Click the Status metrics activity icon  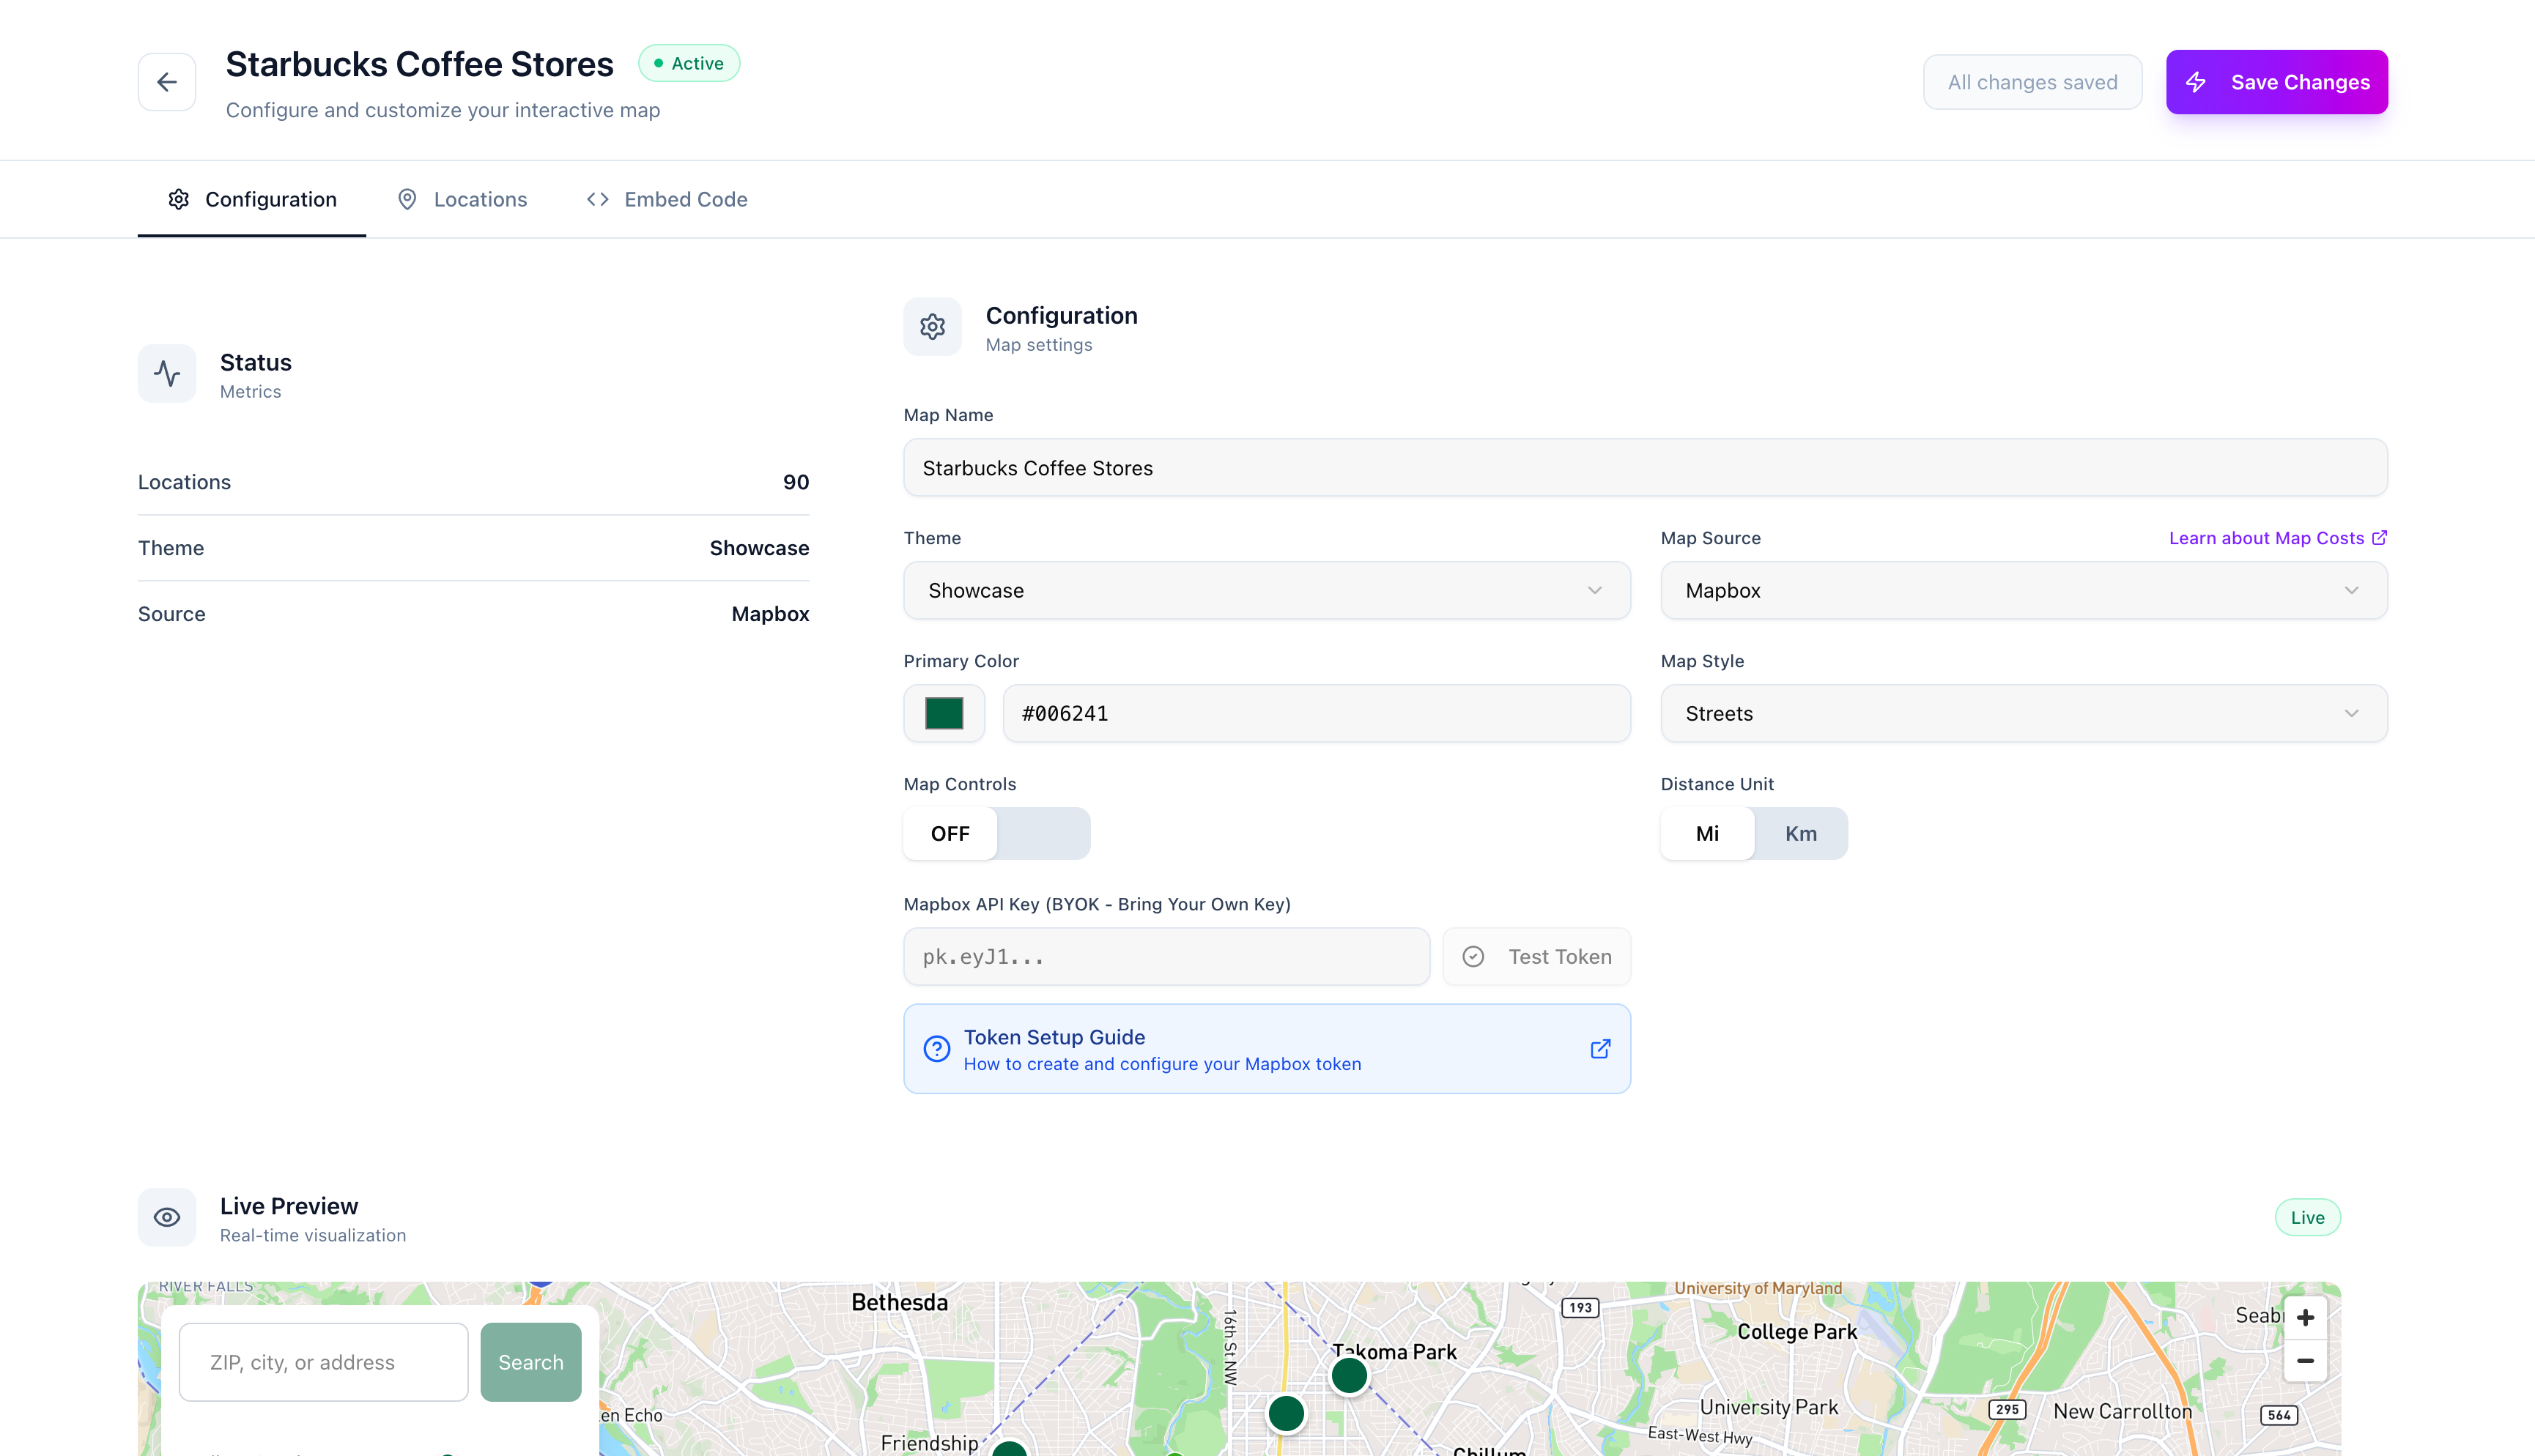tap(166, 373)
